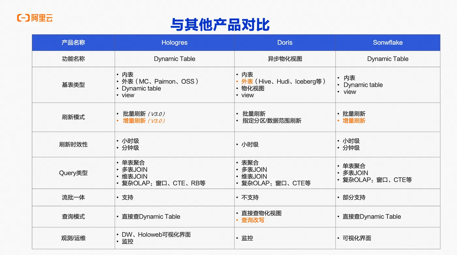
Task: Select "外表（Hive、Hudi、Iceberg等）" under Doris
Action: point(284,81)
